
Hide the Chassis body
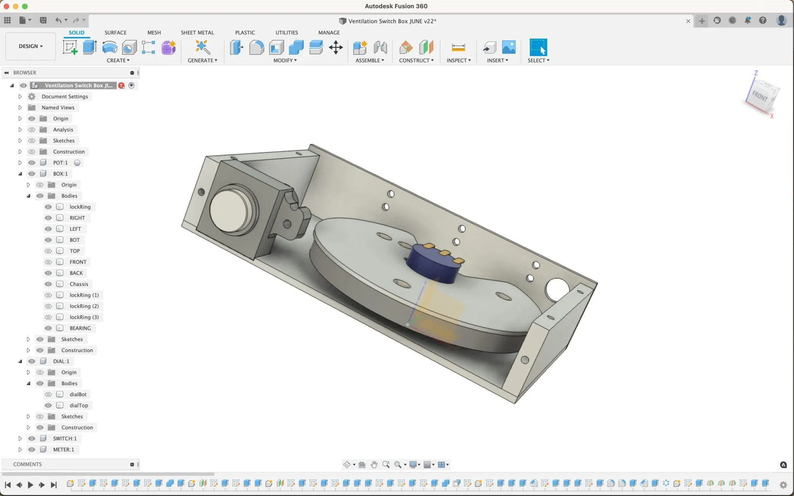point(48,284)
